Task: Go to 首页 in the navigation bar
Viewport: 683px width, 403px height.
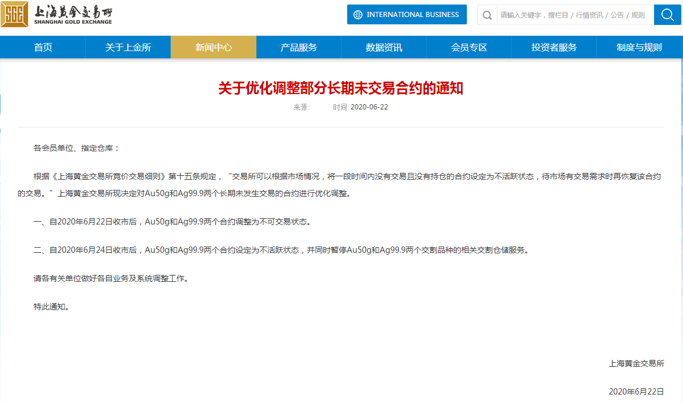Action: [43, 48]
